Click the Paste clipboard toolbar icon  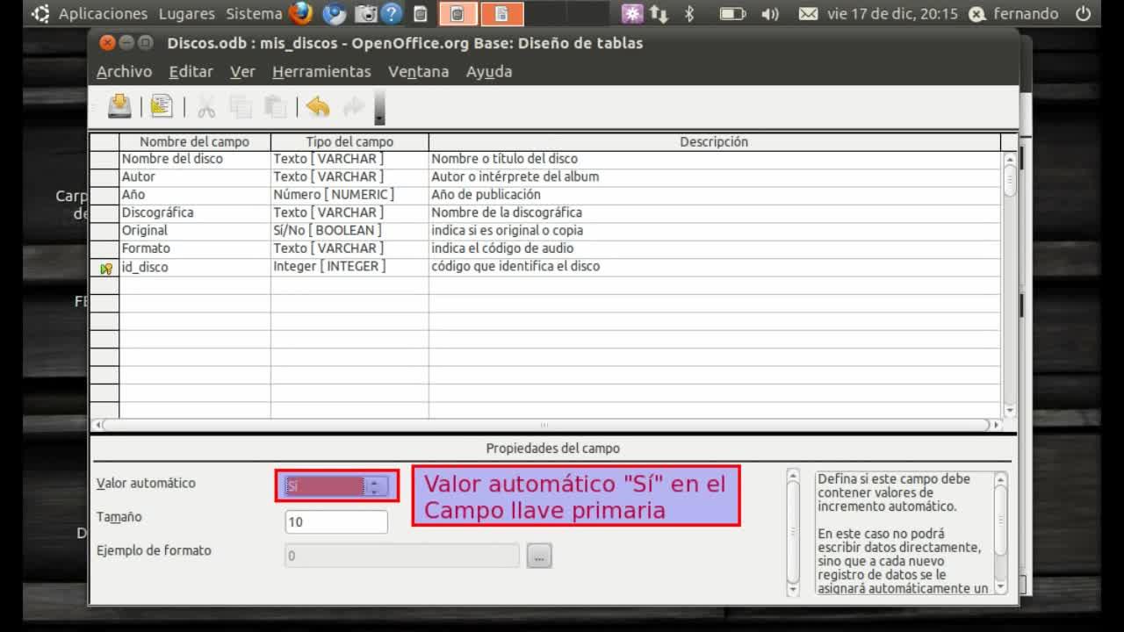[276, 107]
